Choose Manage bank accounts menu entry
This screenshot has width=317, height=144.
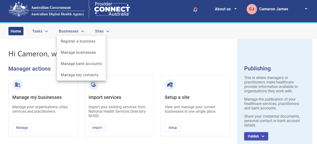(x=81, y=64)
